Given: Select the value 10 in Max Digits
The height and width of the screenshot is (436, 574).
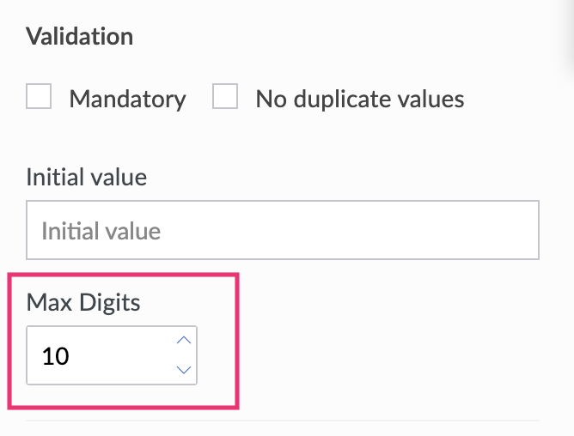Looking at the screenshot, I should pyautogui.click(x=56, y=355).
